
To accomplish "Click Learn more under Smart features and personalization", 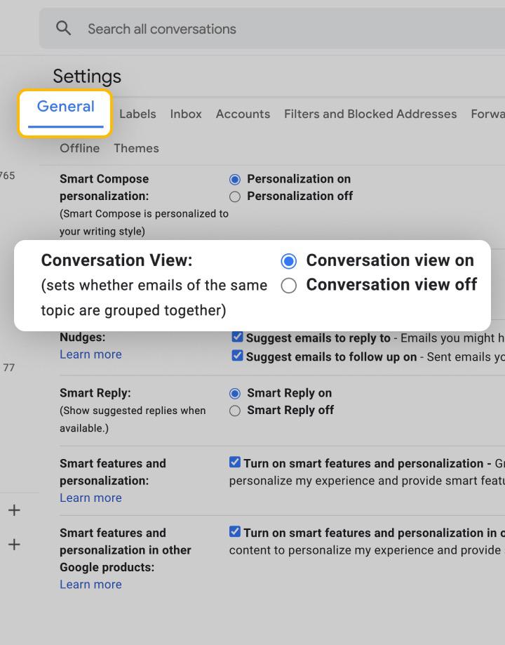I will [90, 498].
